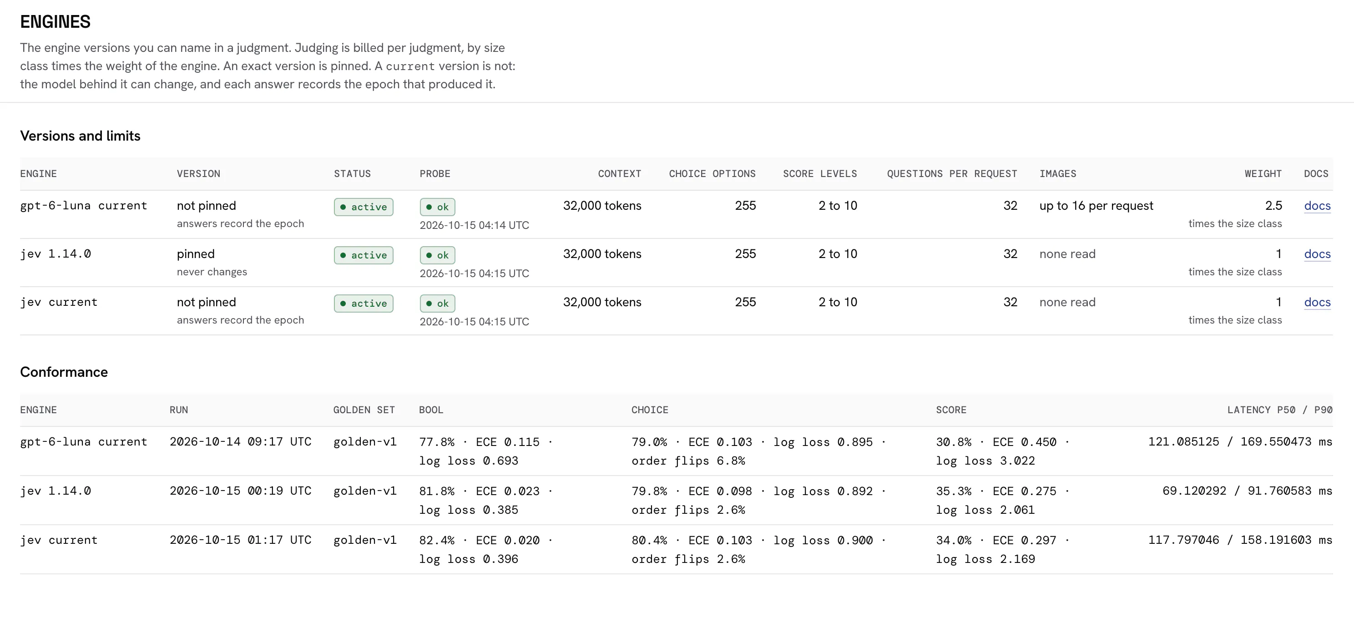Click 'up to 16 per request' images cell

[1096, 206]
